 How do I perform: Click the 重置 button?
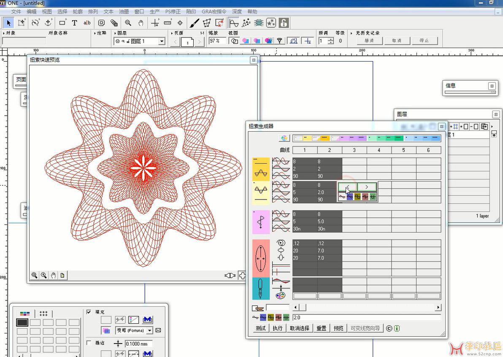pyautogui.click(x=321, y=328)
